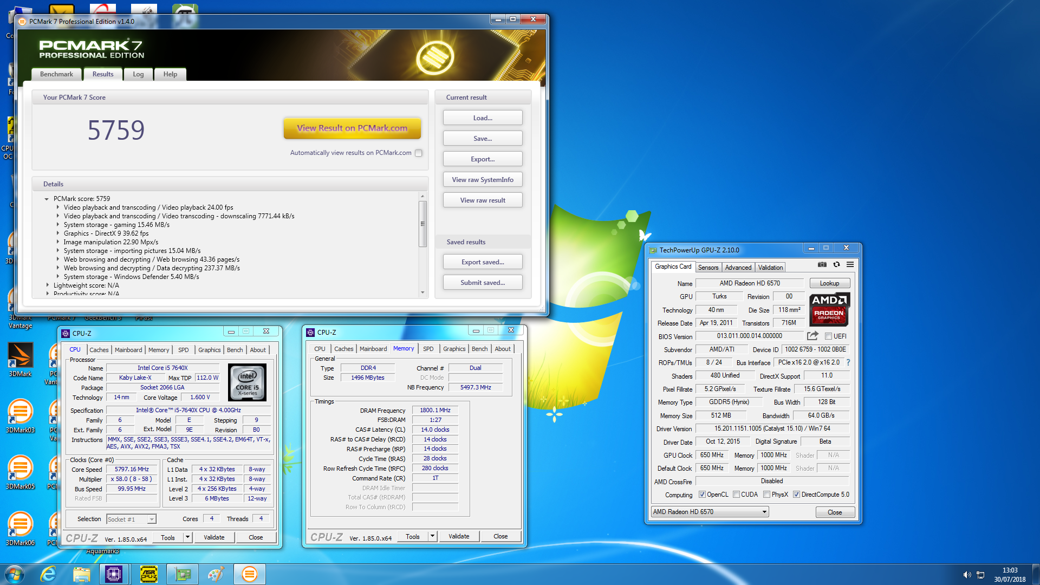Click View raw SystemInfo button

pos(483,180)
